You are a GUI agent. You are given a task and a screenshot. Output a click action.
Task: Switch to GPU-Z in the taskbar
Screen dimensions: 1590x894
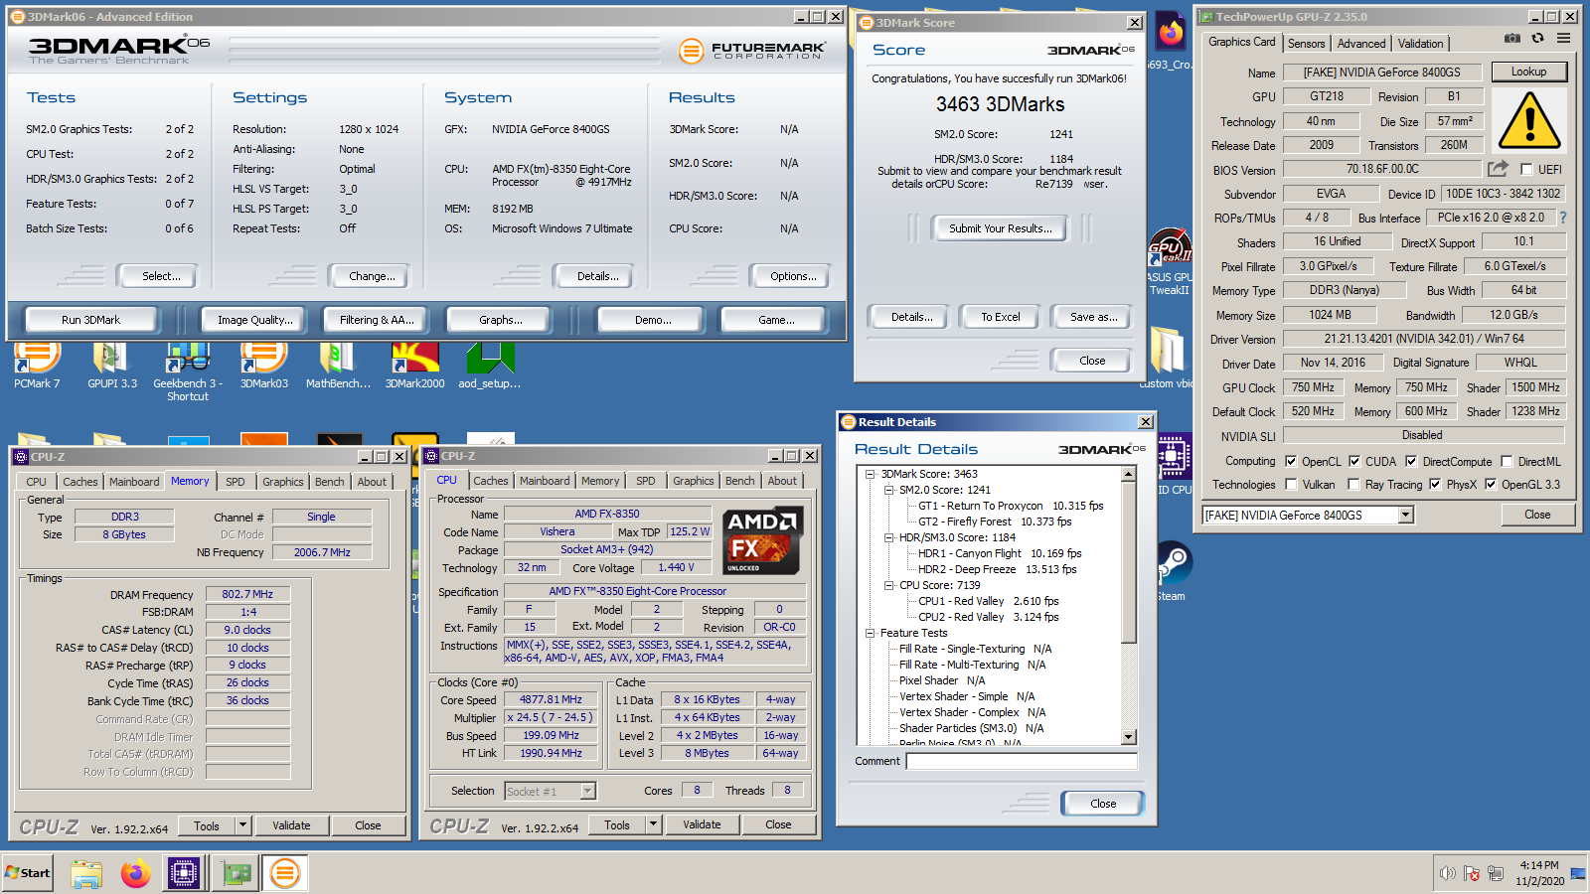pos(236,874)
